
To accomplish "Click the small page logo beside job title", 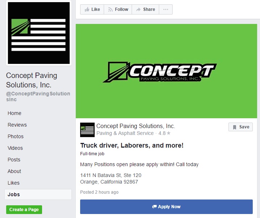I will [87, 130].
